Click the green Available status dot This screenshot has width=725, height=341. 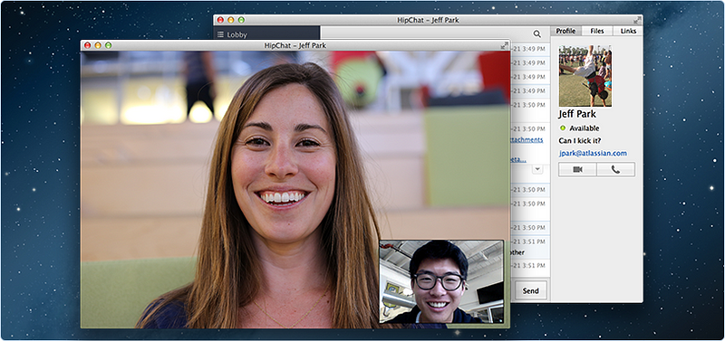pyautogui.click(x=563, y=128)
